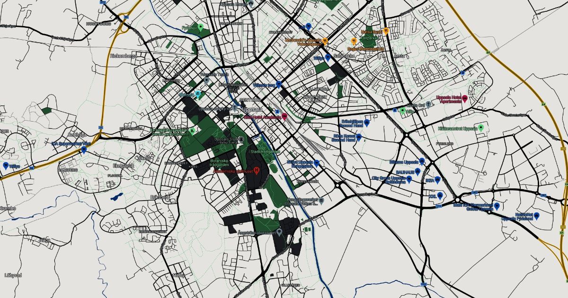Open the Allis green pin

(403, 111)
